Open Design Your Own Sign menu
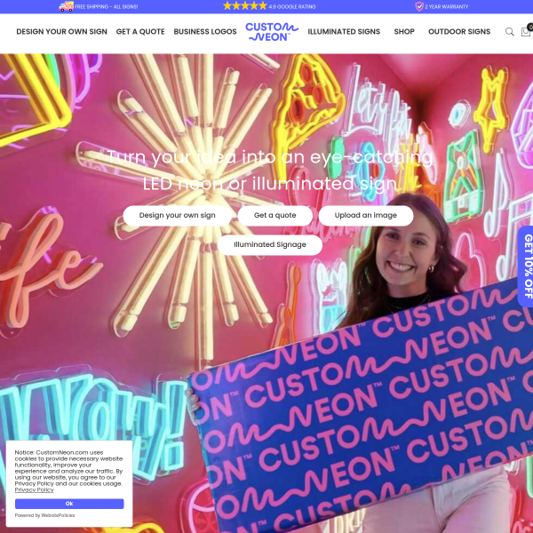 tap(61, 32)
